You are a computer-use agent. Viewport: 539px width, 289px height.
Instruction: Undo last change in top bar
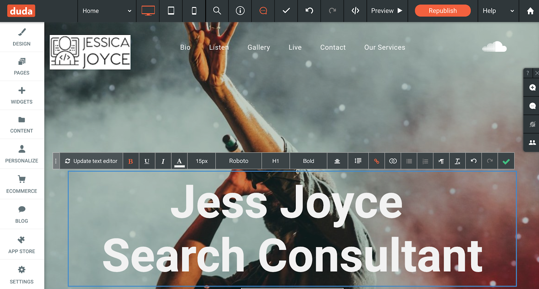[309, 11]
